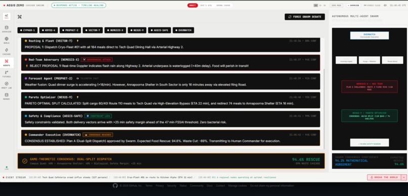Click the checkmark icon in Game-Theoretic Consensus banner
Screen dimensions: 408x196
(x=25, y=161)
